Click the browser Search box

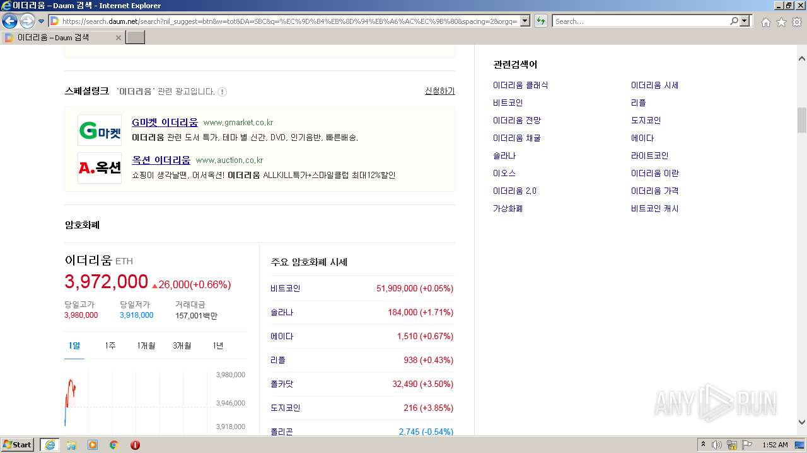pyautogui.click(x=641, y=21)
